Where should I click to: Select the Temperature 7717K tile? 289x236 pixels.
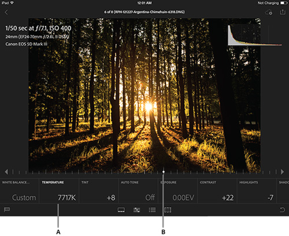coord(59,190)
